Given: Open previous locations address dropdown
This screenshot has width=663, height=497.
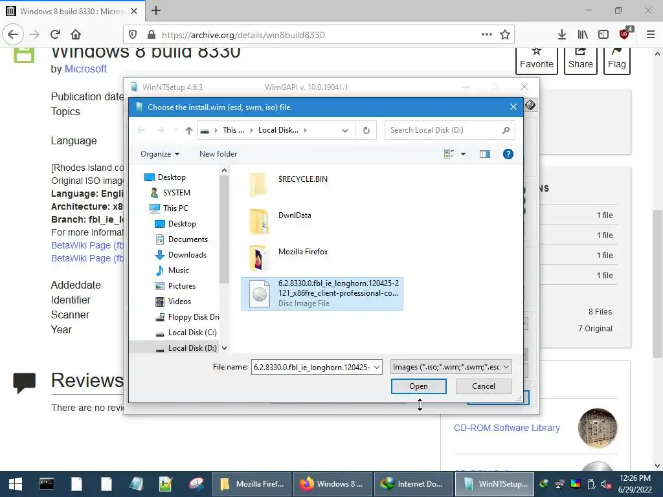Looking at the screenshot, I should [345, 131].
